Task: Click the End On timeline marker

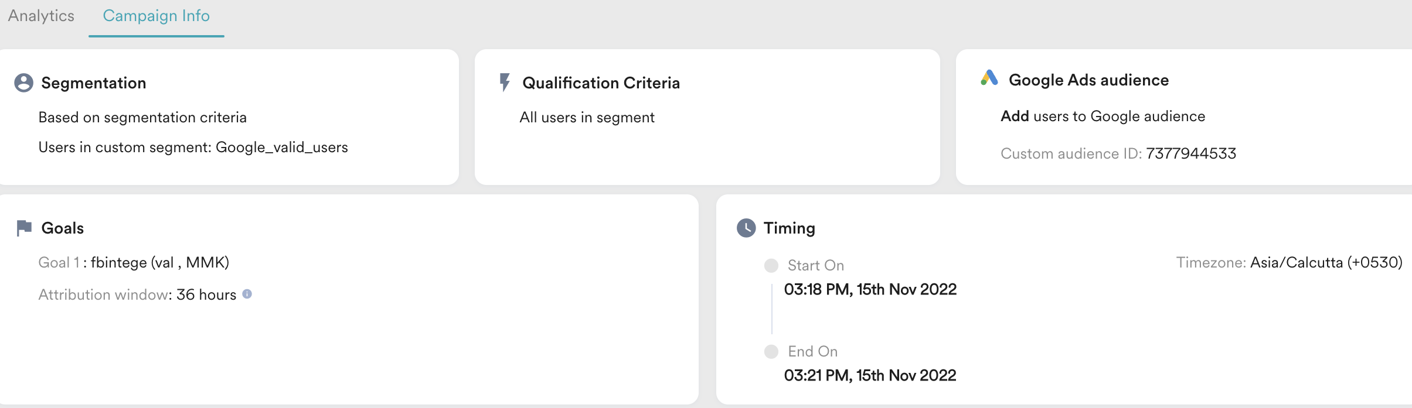Action: 771,352
